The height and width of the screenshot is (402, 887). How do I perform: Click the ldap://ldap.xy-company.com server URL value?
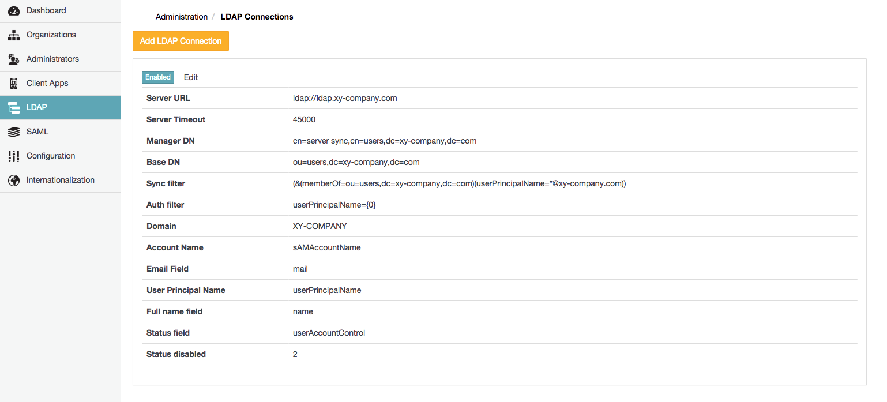coord(345,98)
